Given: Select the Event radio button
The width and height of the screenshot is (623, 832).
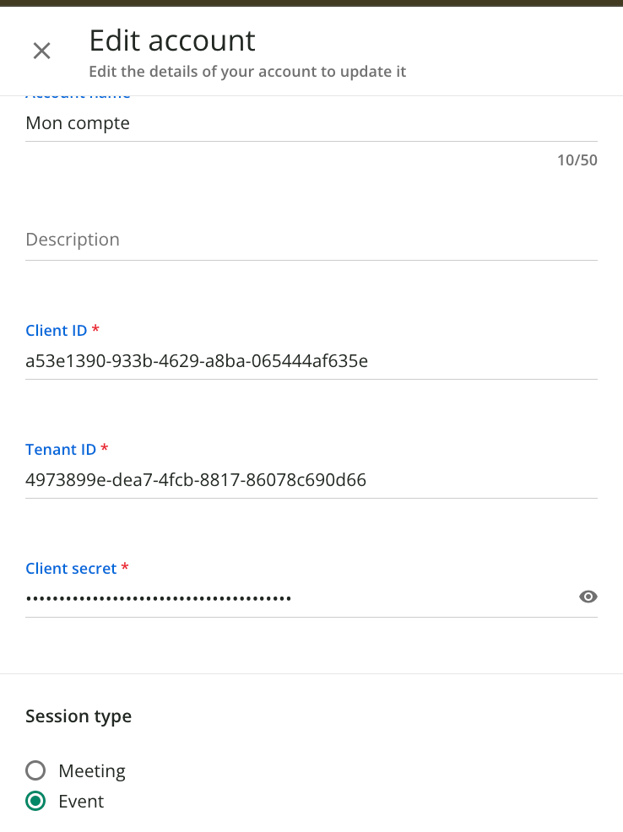Looking at the screenshot, I should tap(35, 802).
